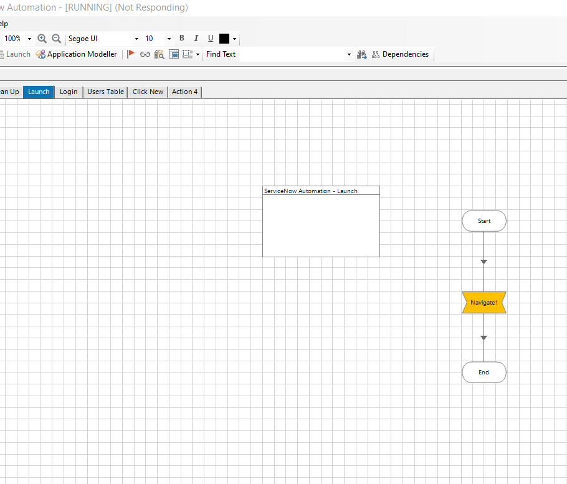The width and height of the screenshot is (567, 484).
Task: Click the Dependencies button
Action: coord(400,54)
